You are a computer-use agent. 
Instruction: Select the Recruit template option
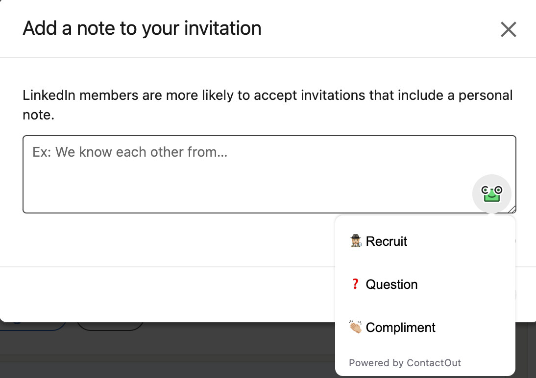click(x=386, y=241)
